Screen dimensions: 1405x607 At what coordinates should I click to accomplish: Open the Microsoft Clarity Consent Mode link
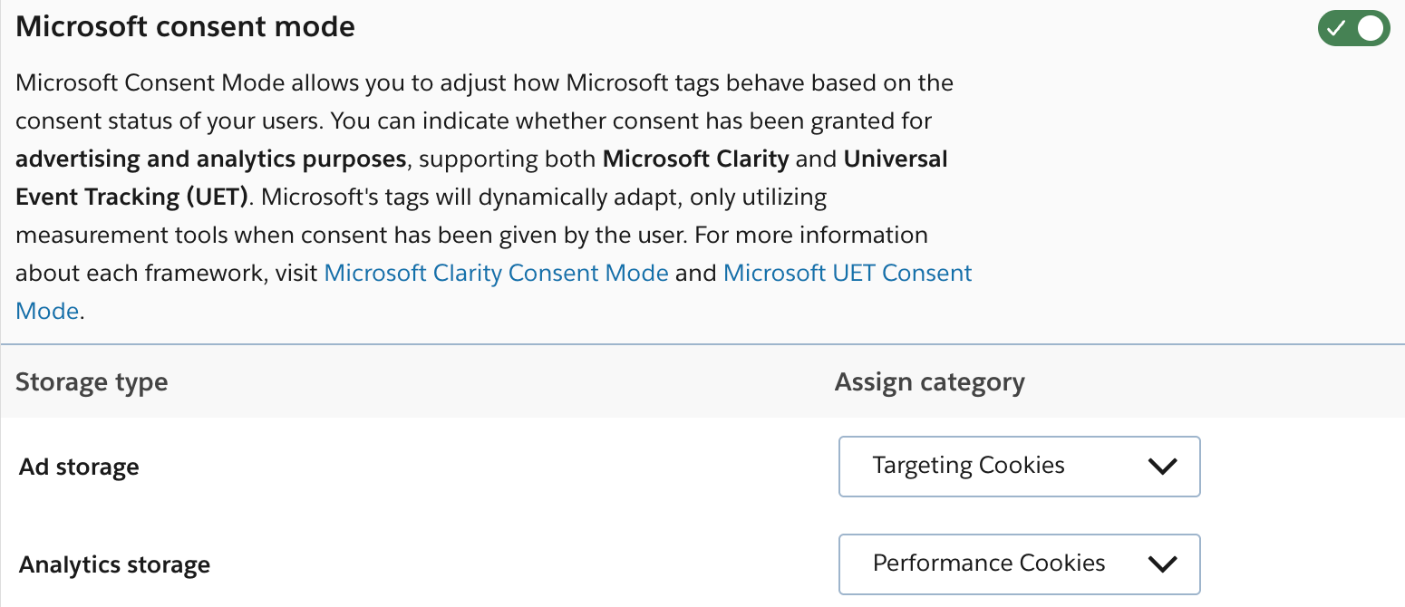pyautogui.click(x=495, y=272)
